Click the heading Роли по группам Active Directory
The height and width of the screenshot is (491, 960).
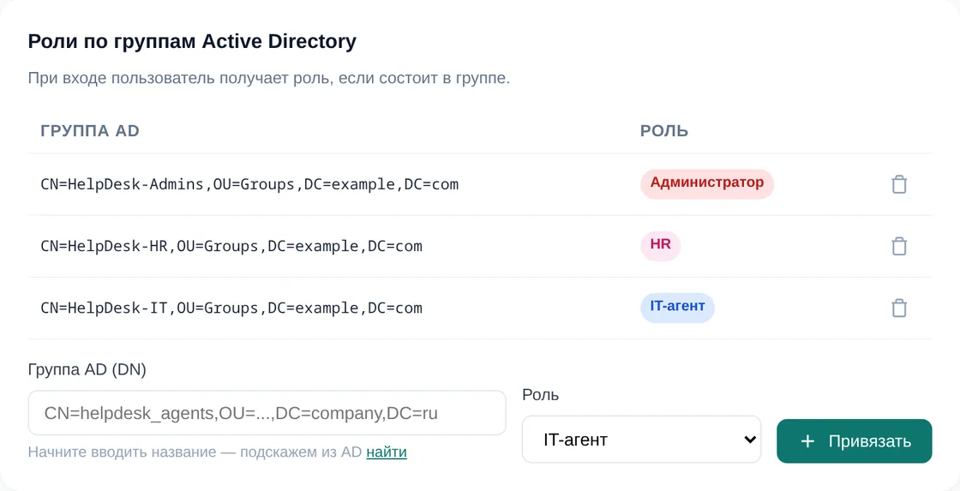coord(192,42)
